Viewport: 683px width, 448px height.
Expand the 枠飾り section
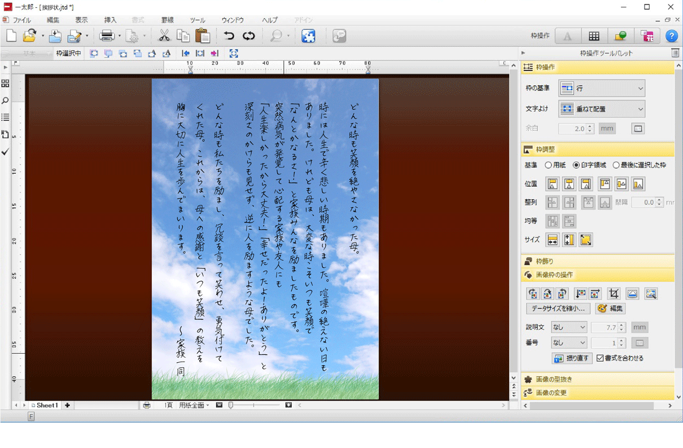[x=598, y=261]
